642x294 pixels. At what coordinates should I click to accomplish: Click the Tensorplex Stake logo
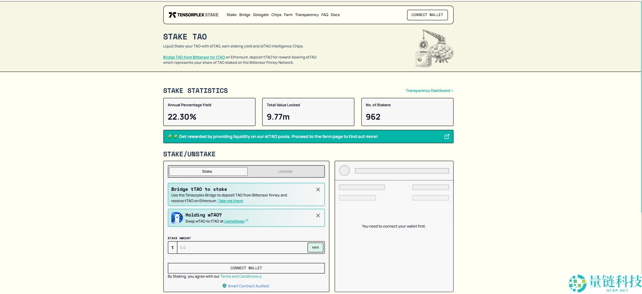193,15
